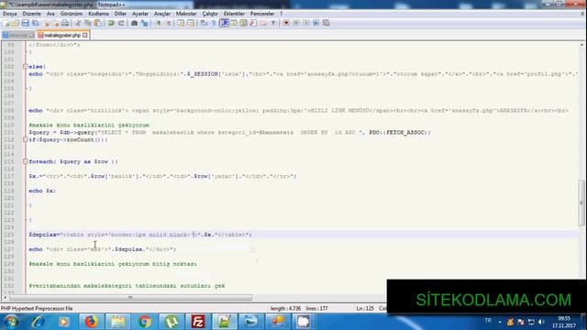
Task: Open the Kodlama menu
Action: tap(98, 14)
